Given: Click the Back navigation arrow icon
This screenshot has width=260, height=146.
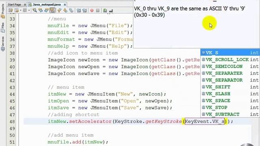Looking at the screenshot, I should pos(17,11).
